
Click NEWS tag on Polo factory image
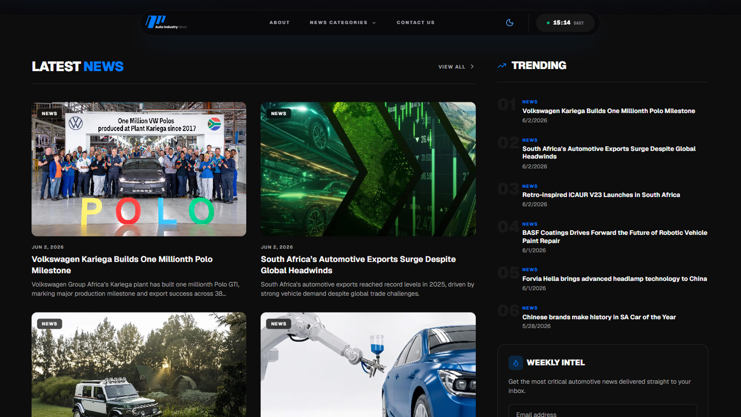coord(49,114)
